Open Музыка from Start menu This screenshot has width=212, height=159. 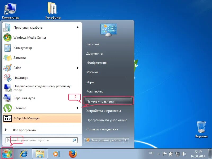click(x=92, y=72)
